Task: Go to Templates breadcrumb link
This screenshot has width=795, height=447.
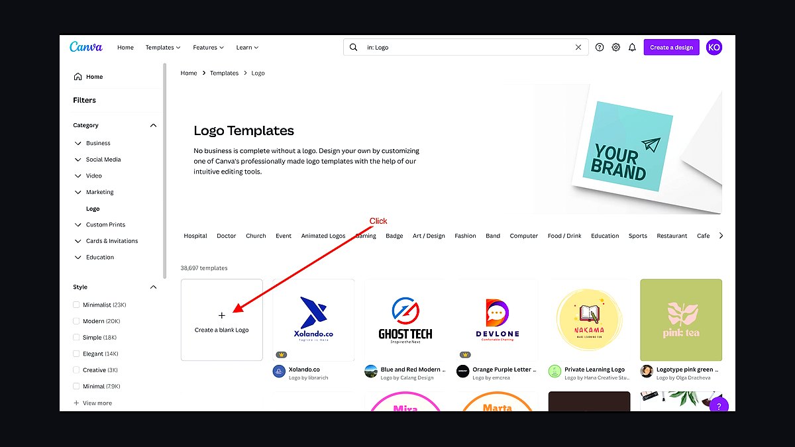Action: coord(224,73)
